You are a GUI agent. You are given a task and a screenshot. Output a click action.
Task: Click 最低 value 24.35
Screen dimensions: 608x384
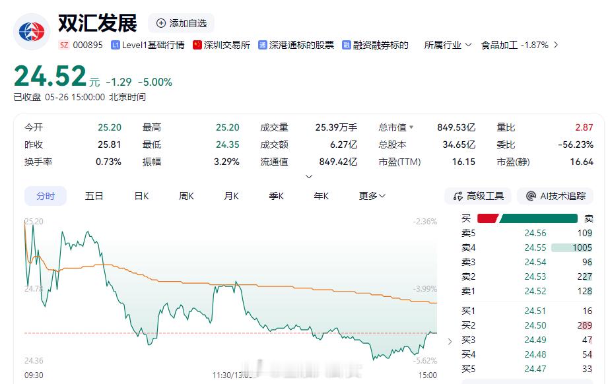point(228,144)
